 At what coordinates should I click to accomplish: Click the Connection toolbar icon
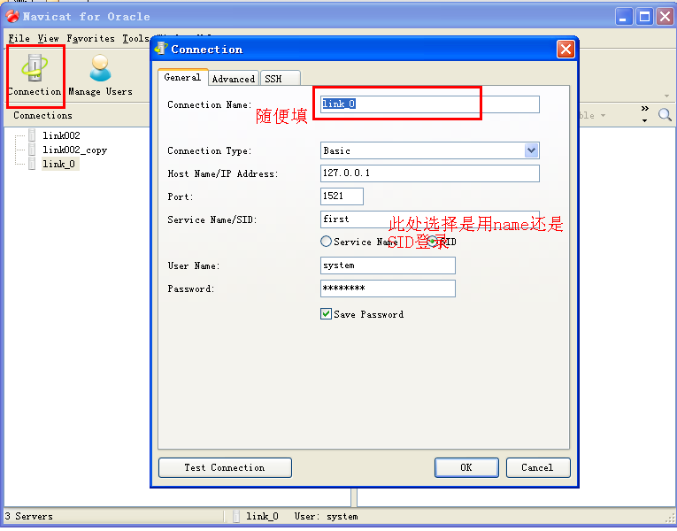click(x=35, y=74)
